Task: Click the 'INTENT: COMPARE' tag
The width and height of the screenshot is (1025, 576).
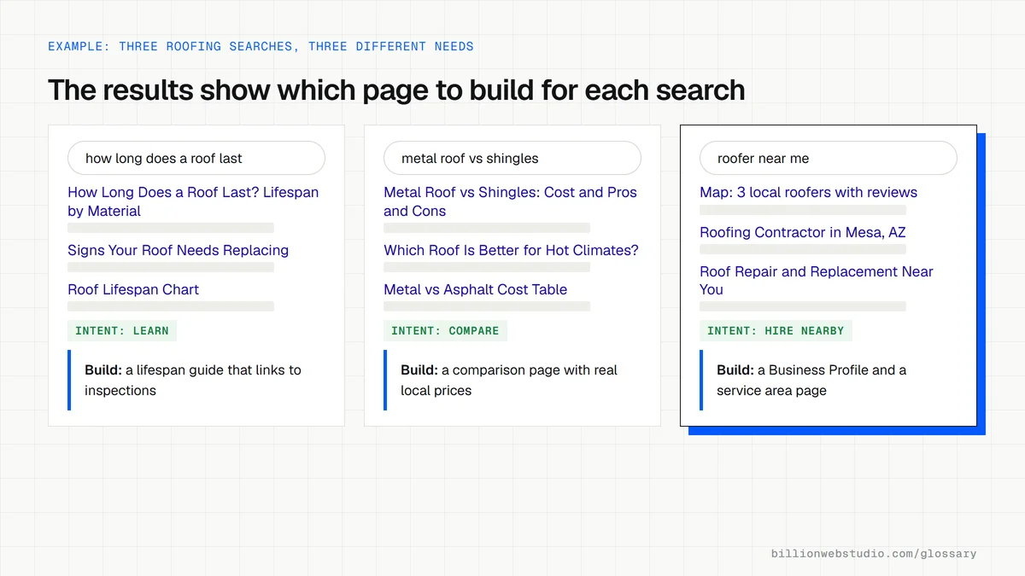Action: pos(445,330)
